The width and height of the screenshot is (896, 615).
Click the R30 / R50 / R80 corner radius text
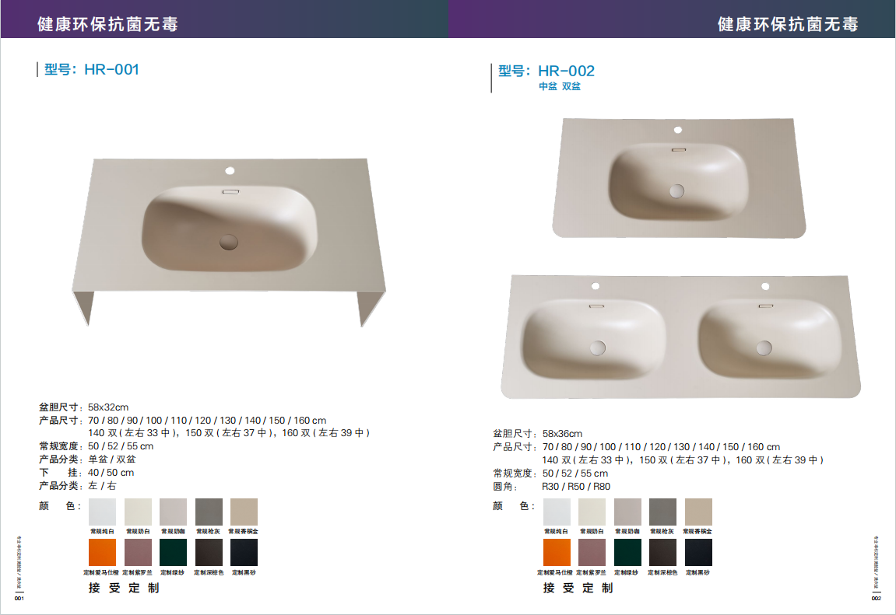click(x=576, y=487)
